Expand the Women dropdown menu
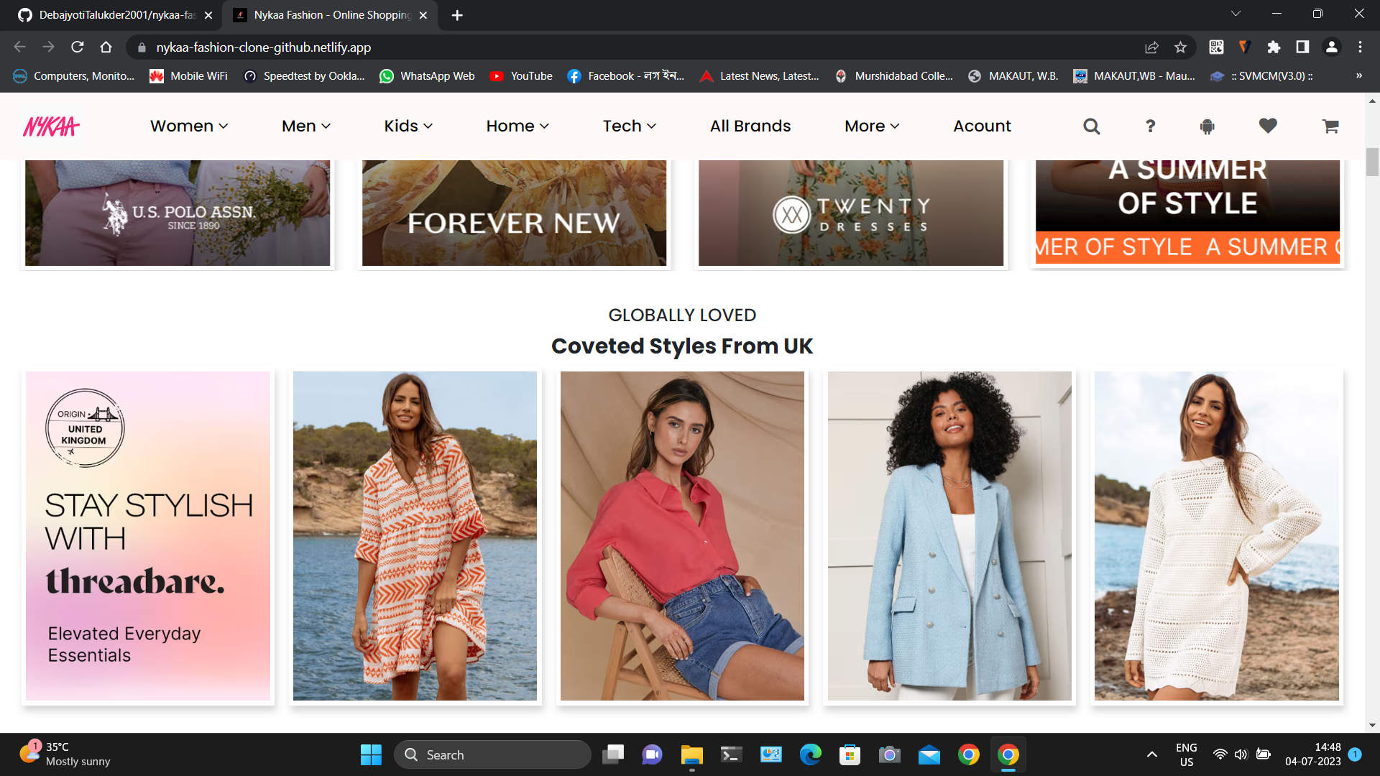 188,126
